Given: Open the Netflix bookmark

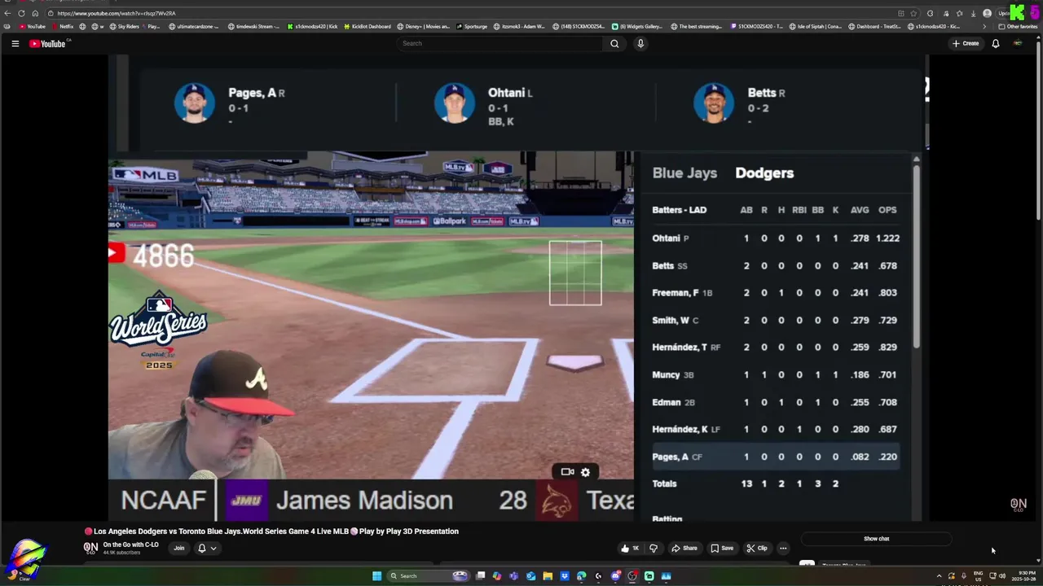Looking at the screenshot, I should pos(62,26).
